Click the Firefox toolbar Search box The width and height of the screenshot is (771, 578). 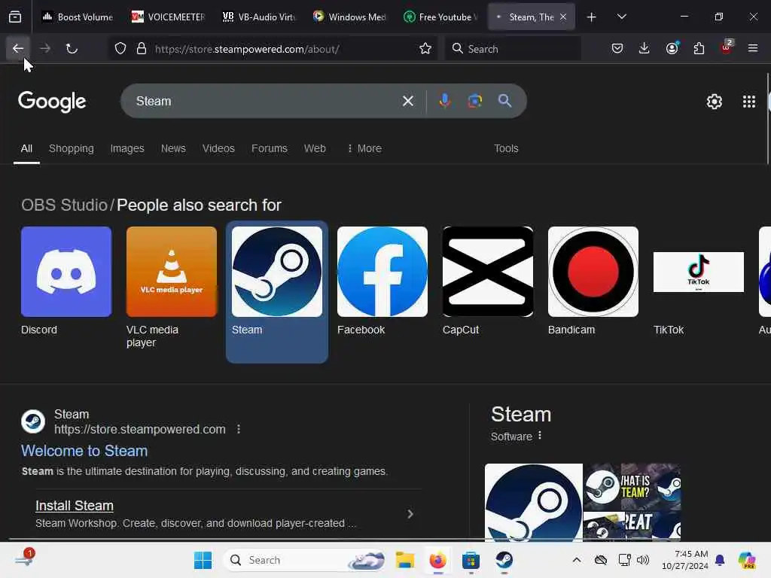pos(512,49)
